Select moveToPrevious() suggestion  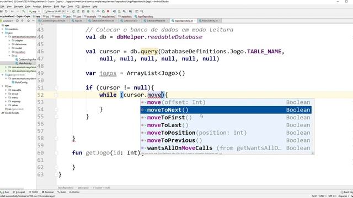point(226,141)
